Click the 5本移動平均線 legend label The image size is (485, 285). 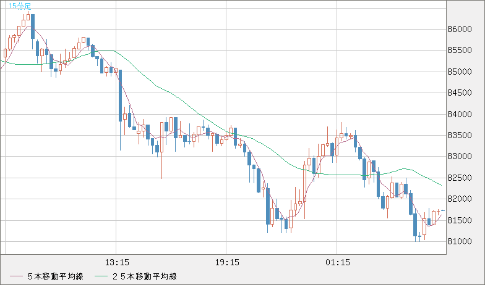[56, 276]
